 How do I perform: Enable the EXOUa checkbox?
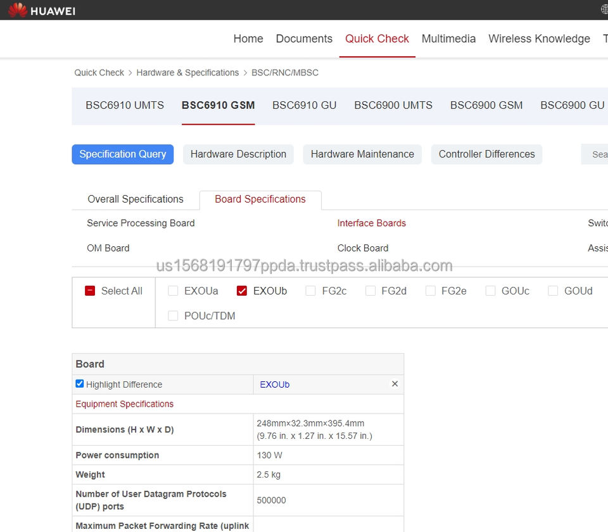[173, 291]
